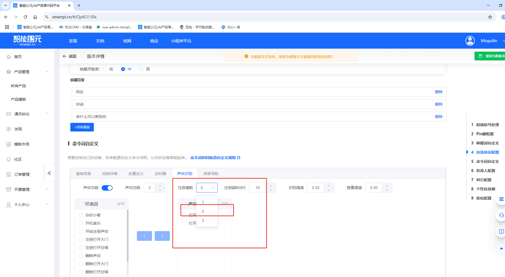505x277 pixels.
Task: Switch to the 语音导航 tab
Action: pyautogui.click(x=211, y=173)
